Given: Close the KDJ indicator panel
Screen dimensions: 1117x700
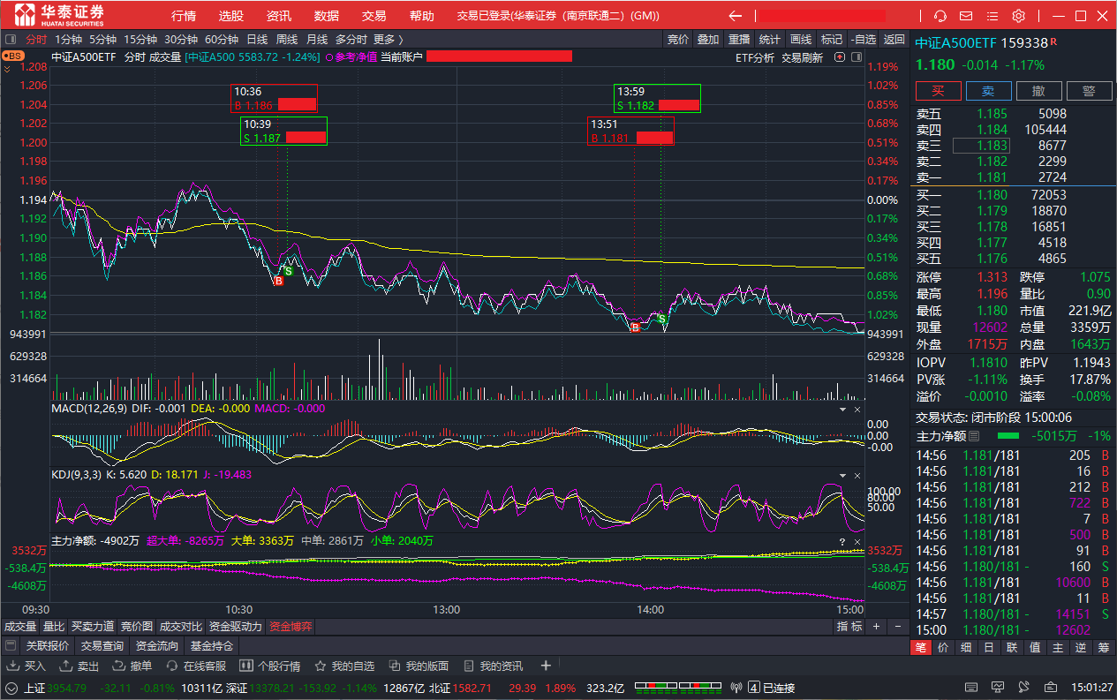Looking at the screenshot, I should pos(857,476).
